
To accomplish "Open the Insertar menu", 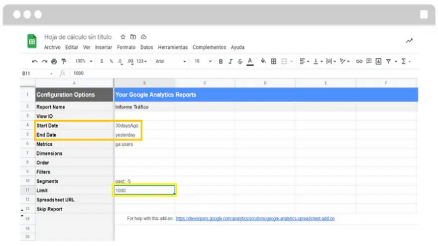I will (x=104, y=47).
